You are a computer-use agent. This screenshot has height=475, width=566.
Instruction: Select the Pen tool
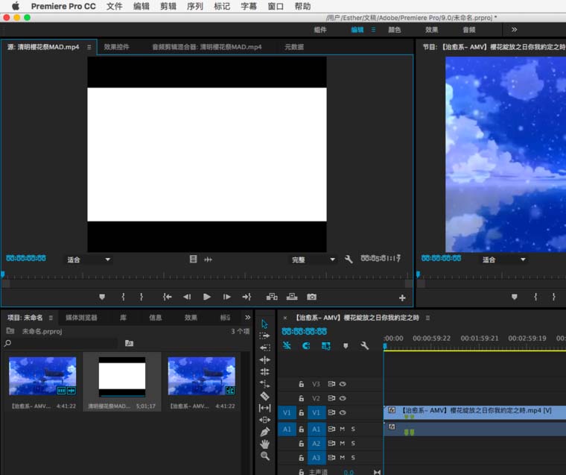(264, 432)
